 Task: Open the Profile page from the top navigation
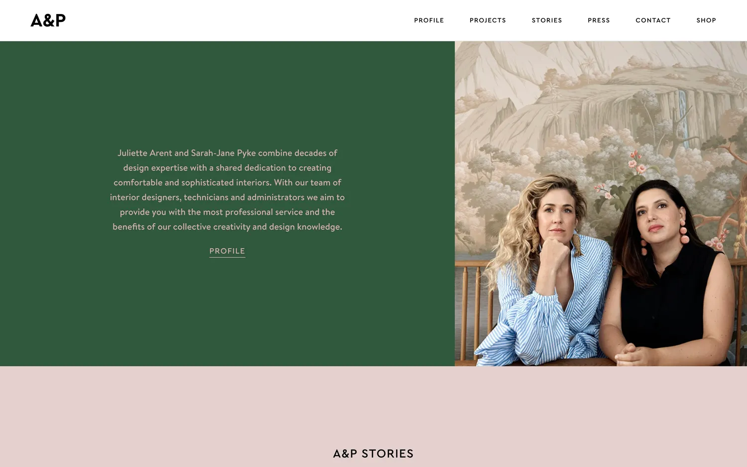[429, 20]
